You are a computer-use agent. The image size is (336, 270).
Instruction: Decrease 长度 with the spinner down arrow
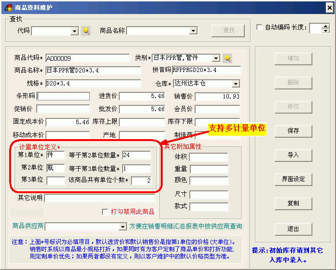[x=325, y=30]
